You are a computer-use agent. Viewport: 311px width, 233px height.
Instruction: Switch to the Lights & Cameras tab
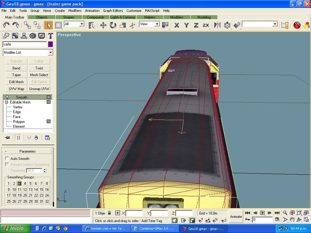point(123,17)
